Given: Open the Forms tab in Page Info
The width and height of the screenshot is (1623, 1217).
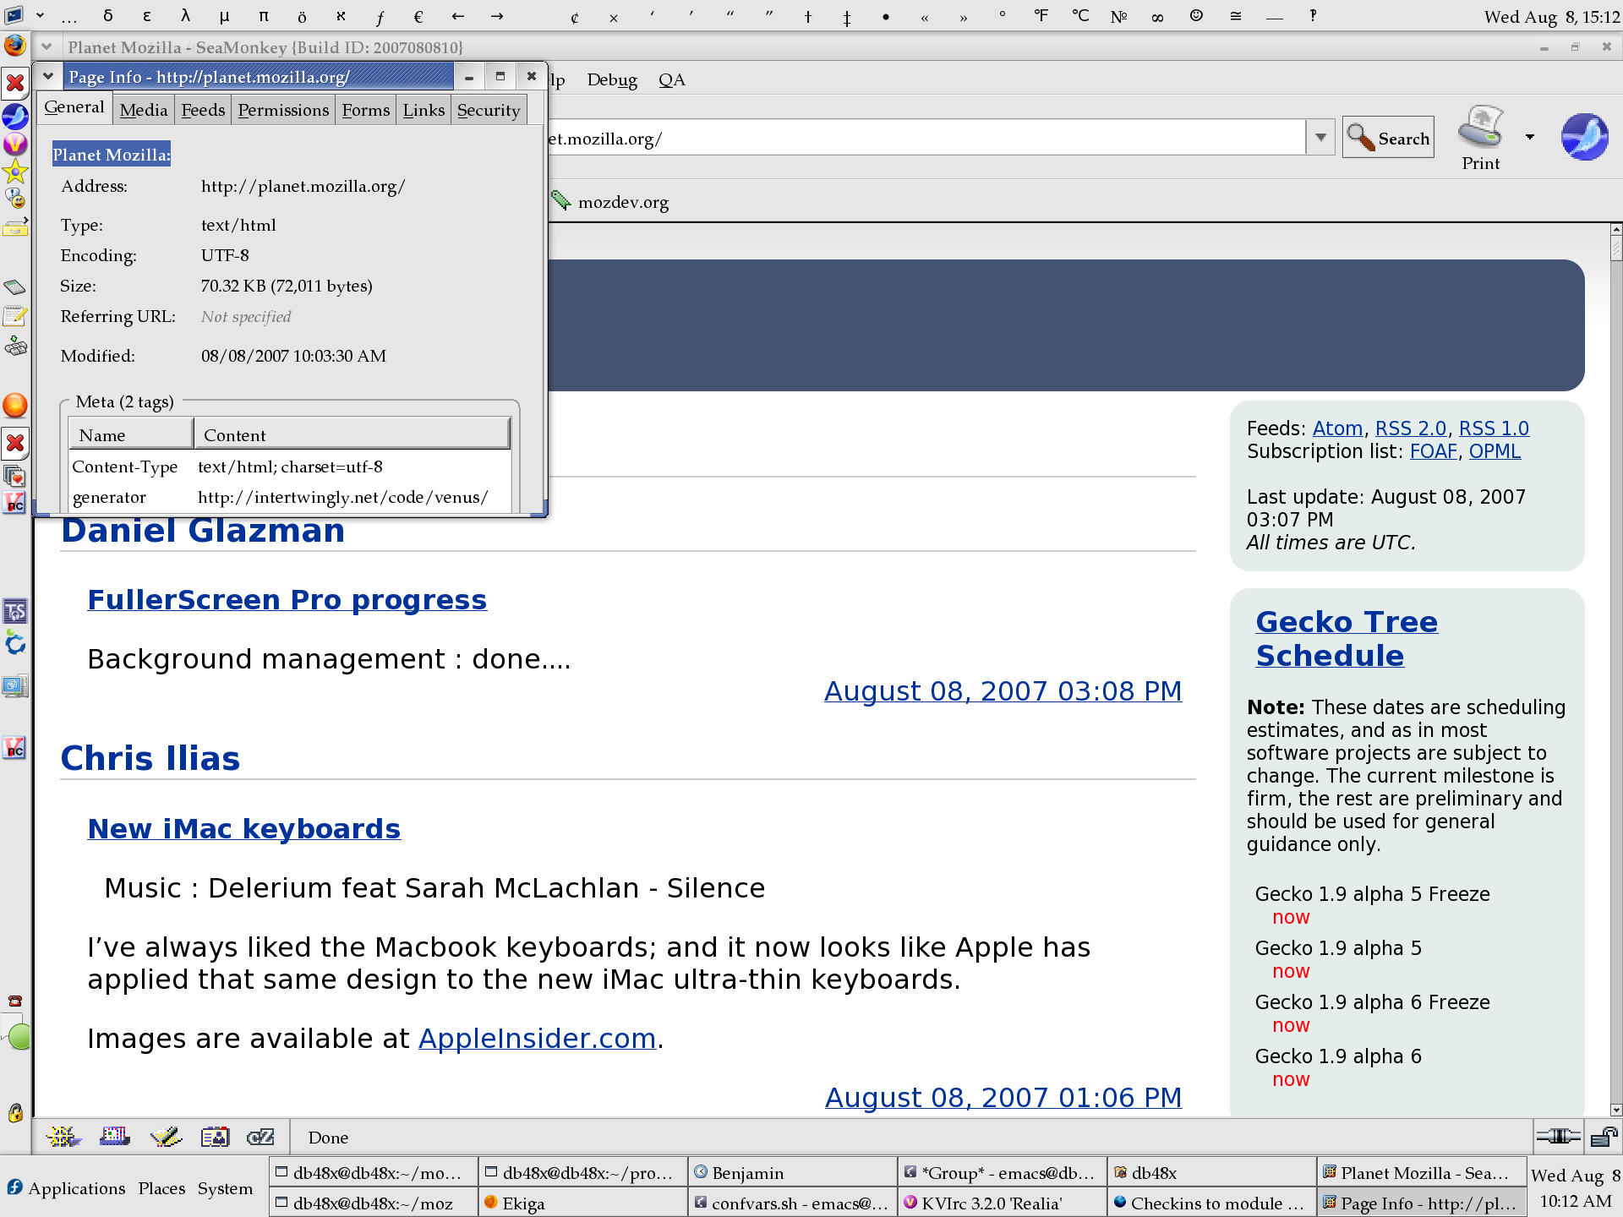Looking at the screenshot, I should [x=366, y=110].
